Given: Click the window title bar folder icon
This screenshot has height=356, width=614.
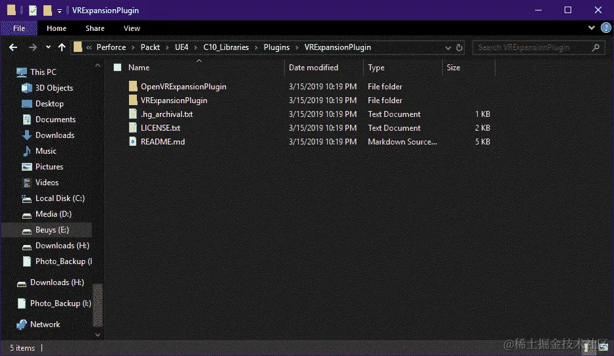Looking at the screenshot, I should (11, 10).
